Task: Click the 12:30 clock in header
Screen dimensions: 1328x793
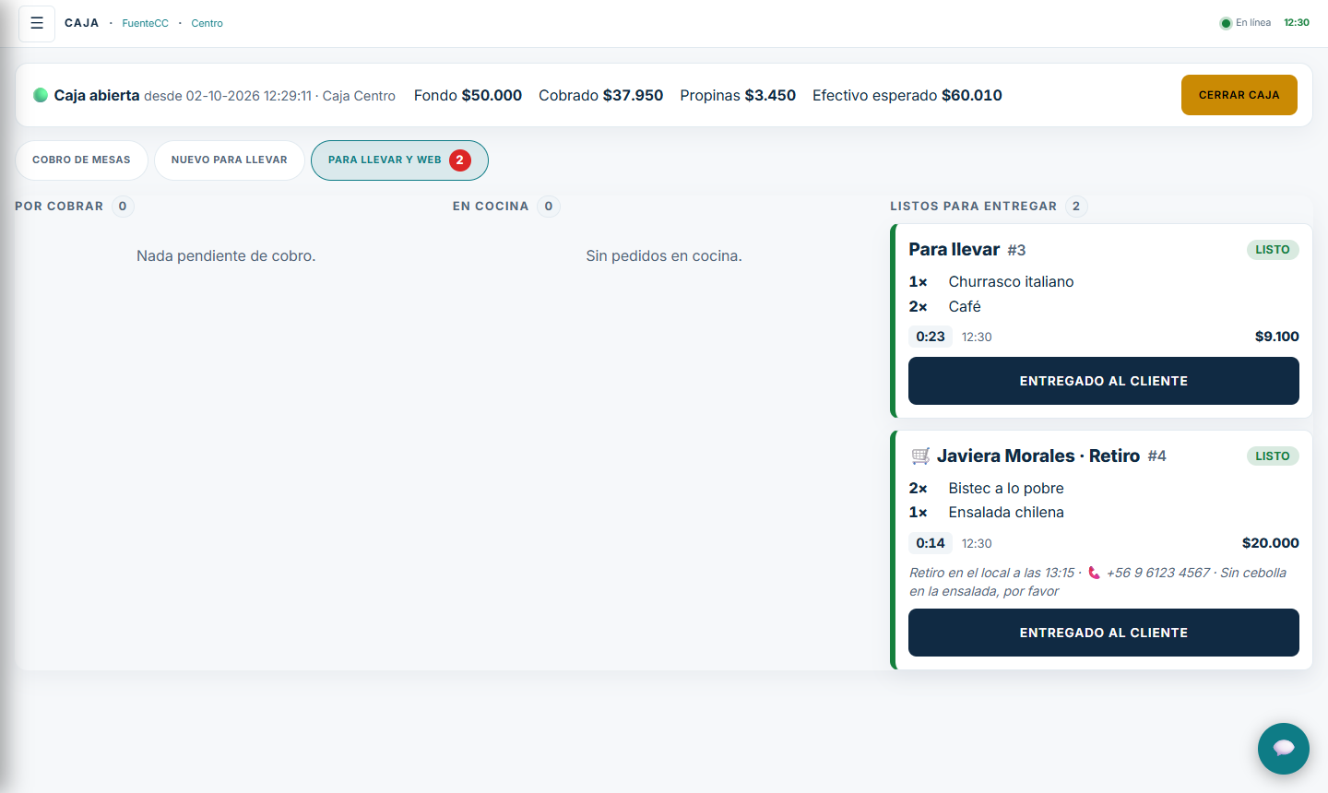Action: pyautogui.click(x=1297, y=23)
